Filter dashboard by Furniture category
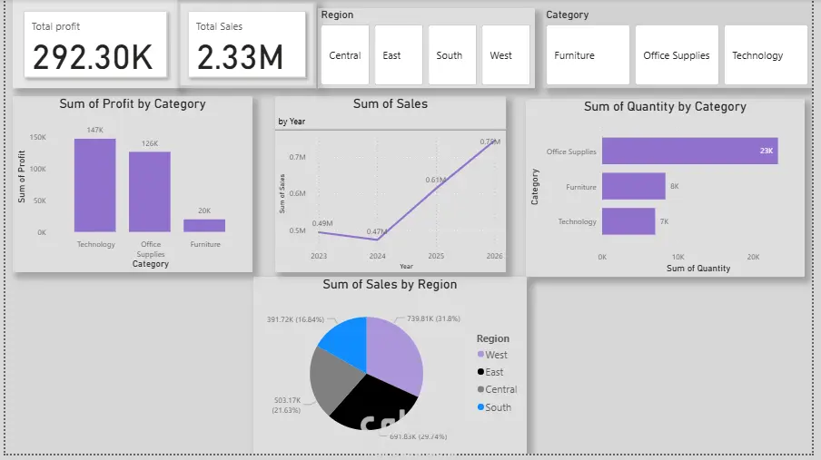Image resolution: width=821 pixels, height=460 pixels. tap(588, 55)
